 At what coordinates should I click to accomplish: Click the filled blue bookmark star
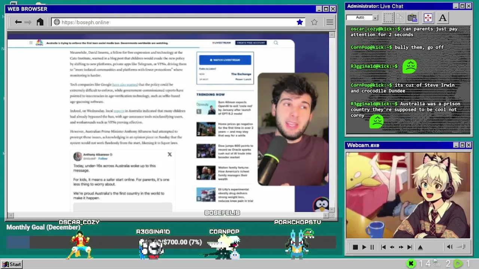300,22
